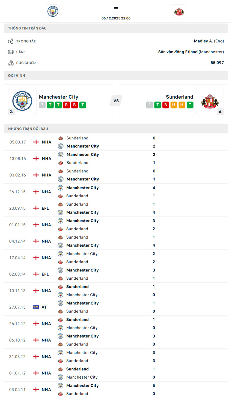
Task: Click the VS badge between the two teams
Action: [x=116, y=101]
